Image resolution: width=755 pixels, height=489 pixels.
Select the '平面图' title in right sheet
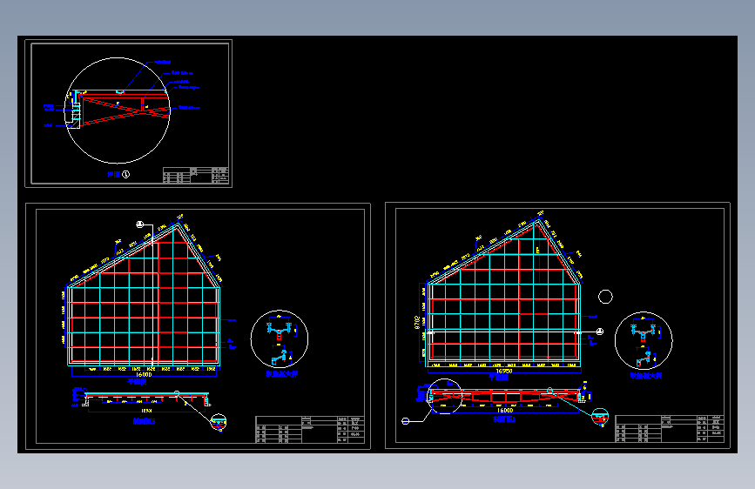(498, 378)
